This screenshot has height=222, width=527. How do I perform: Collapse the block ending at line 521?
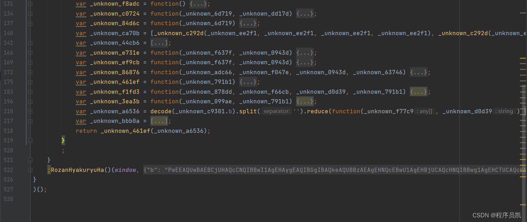pos(30,160)
